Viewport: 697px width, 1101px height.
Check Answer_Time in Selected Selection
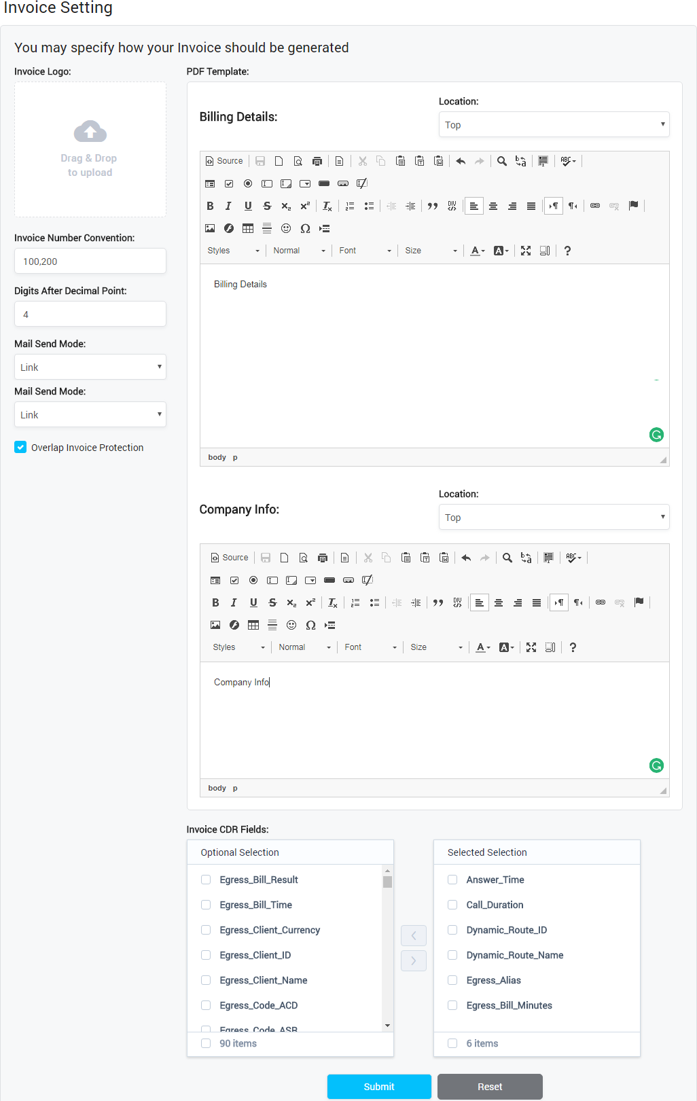coord(452,880)
